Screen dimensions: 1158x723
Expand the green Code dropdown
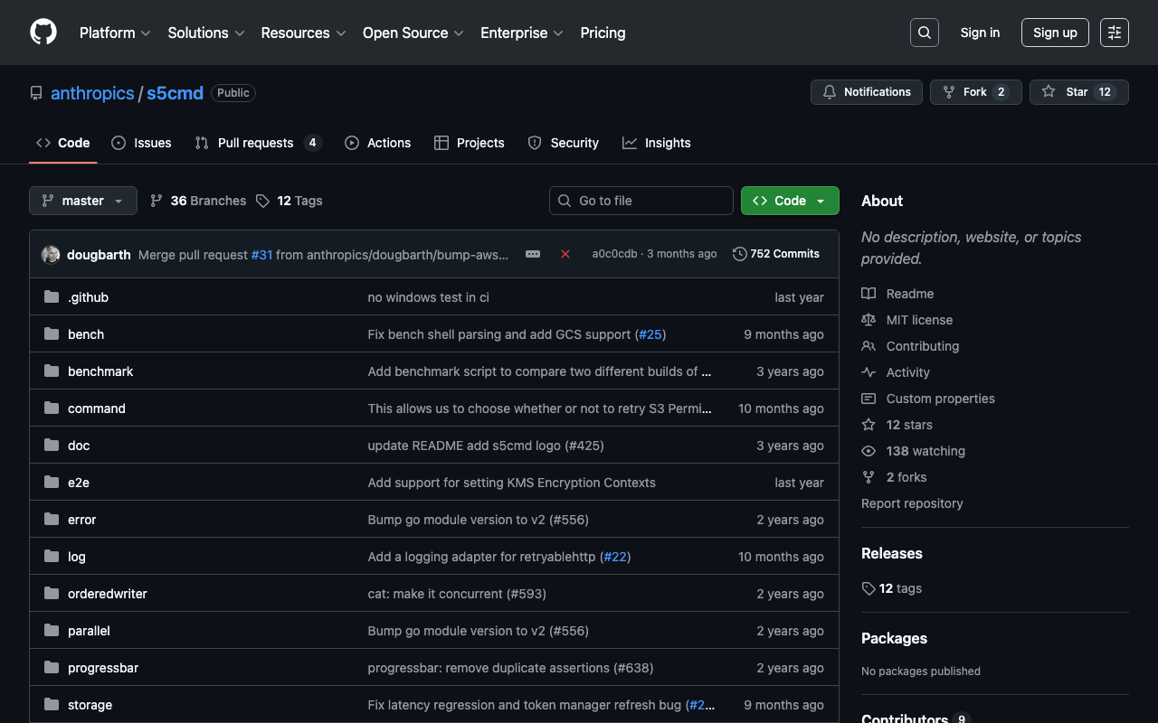790,201
